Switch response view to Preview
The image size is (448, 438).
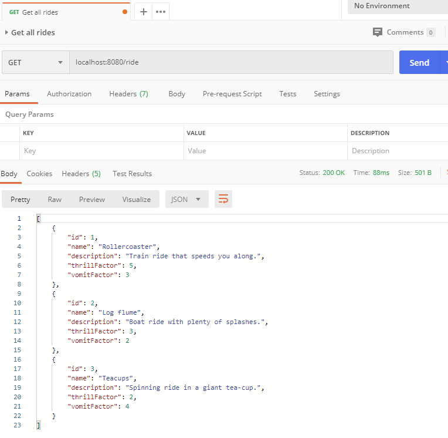pos(92,200)
